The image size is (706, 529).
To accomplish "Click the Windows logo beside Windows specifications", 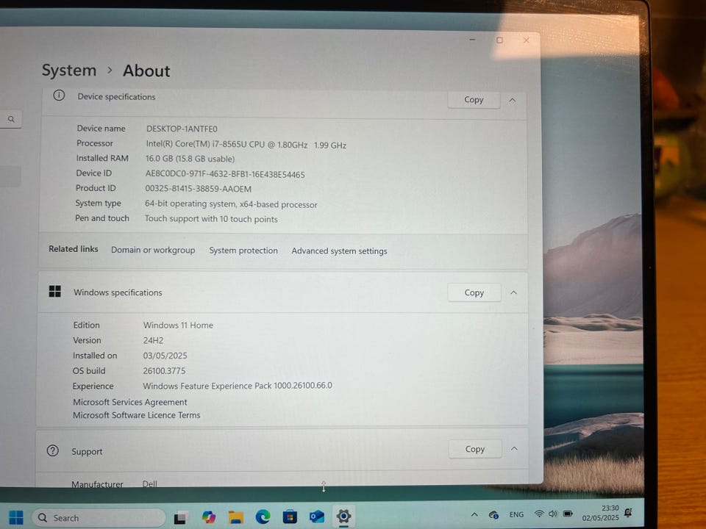I will 55,292.
